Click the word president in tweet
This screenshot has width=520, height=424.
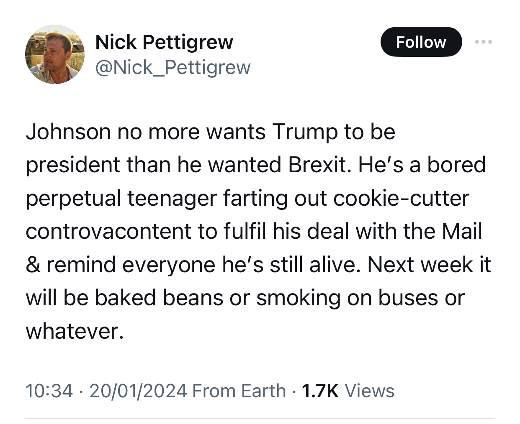(x=73, y=165)
